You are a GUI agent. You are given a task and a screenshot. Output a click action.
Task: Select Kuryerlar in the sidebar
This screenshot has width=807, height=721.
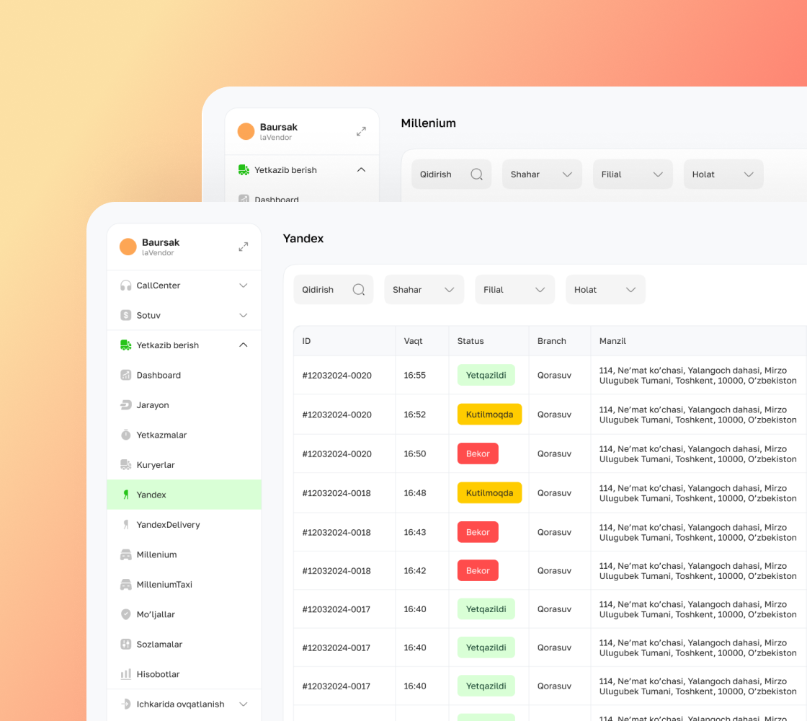click(184, 464)
